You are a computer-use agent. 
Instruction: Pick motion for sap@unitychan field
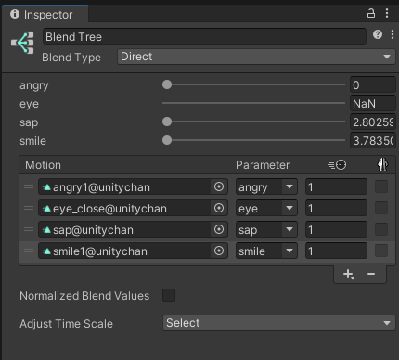219,229
